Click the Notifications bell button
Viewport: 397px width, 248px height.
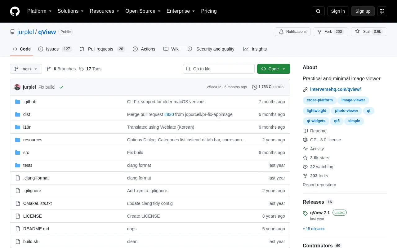click(x=292, y=32)
